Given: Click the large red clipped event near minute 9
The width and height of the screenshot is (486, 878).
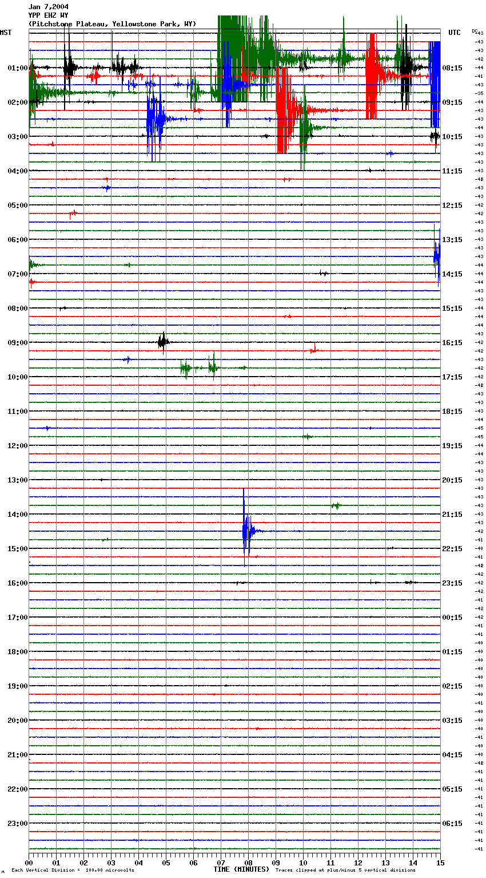Looking at the screenshot, I should tap(286, 110).
